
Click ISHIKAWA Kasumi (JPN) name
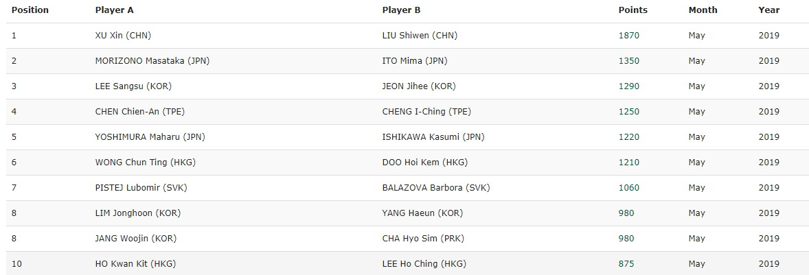coord(433,137)
